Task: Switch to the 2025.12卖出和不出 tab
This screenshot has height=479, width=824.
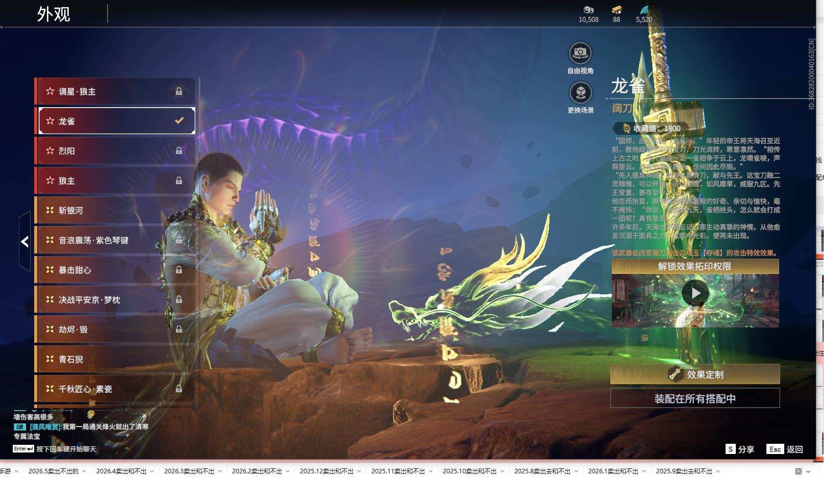Action: tap(326, 471)
